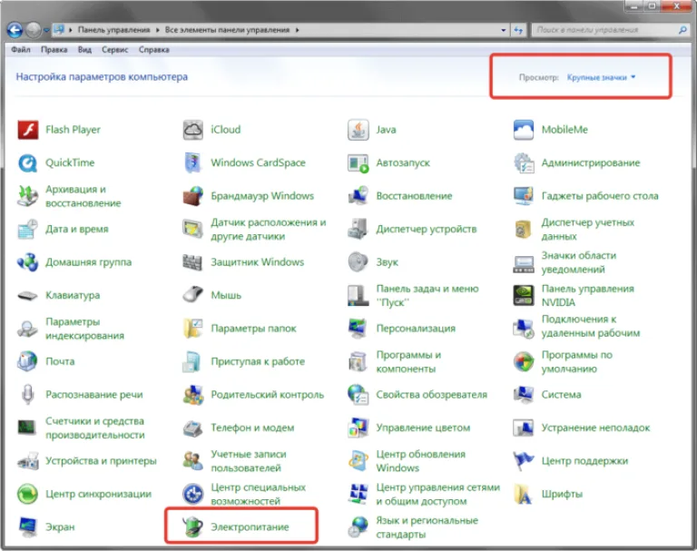697x551 pixels.
Task: Open the Почта mail icon
Action: tap(27, 361)
